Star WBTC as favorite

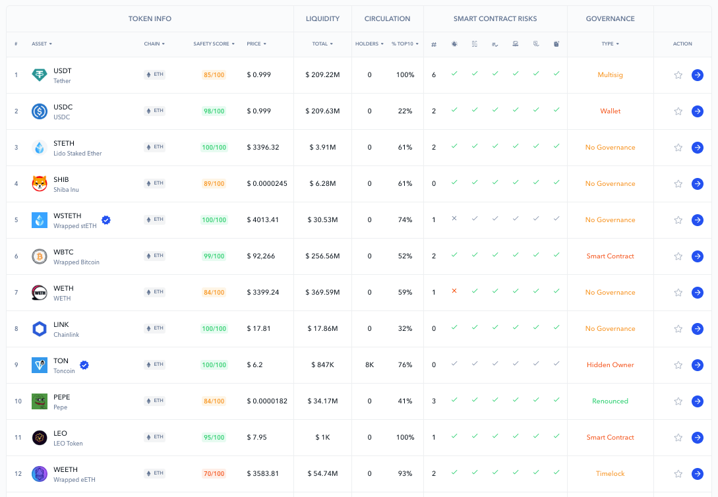(678, 256)
